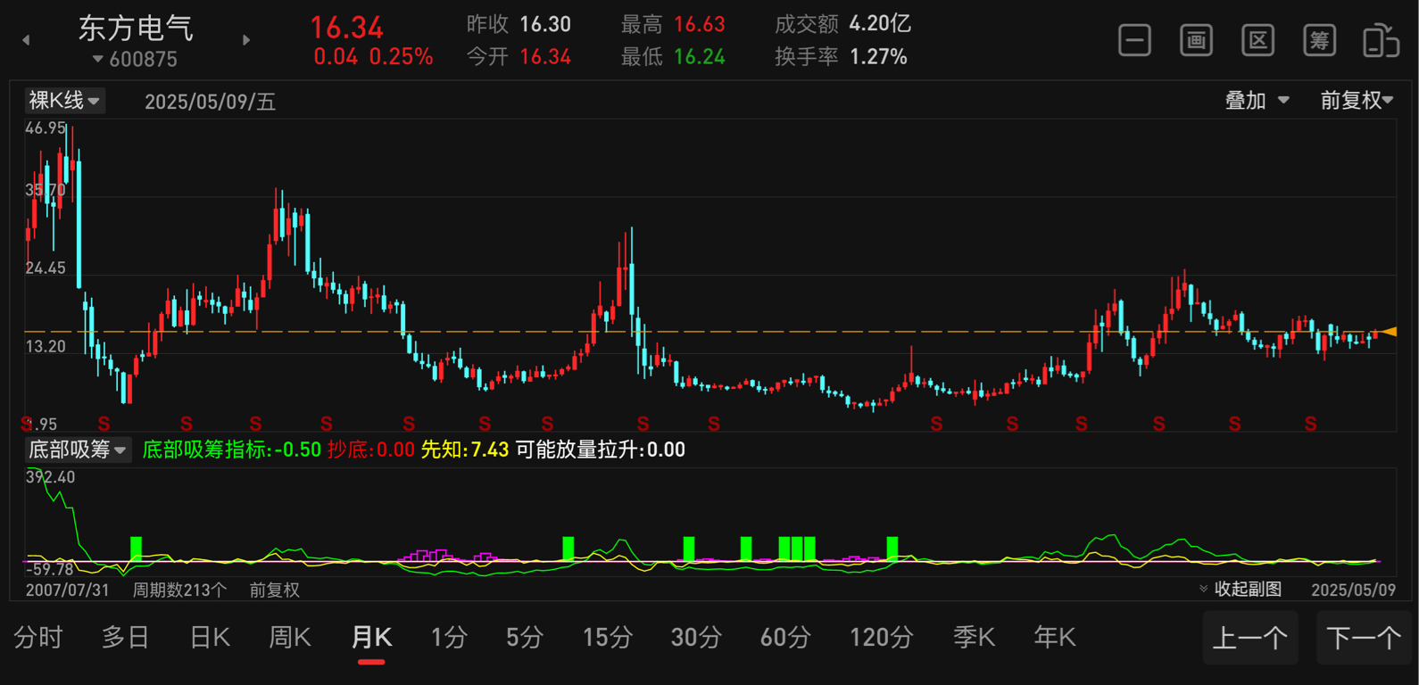Switch to 60分 period tab
1419x685 pixels.
tap(785, 638)
